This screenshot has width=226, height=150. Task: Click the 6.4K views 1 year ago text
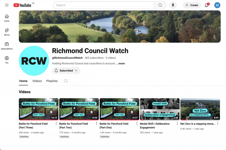(x=192, y=129)
